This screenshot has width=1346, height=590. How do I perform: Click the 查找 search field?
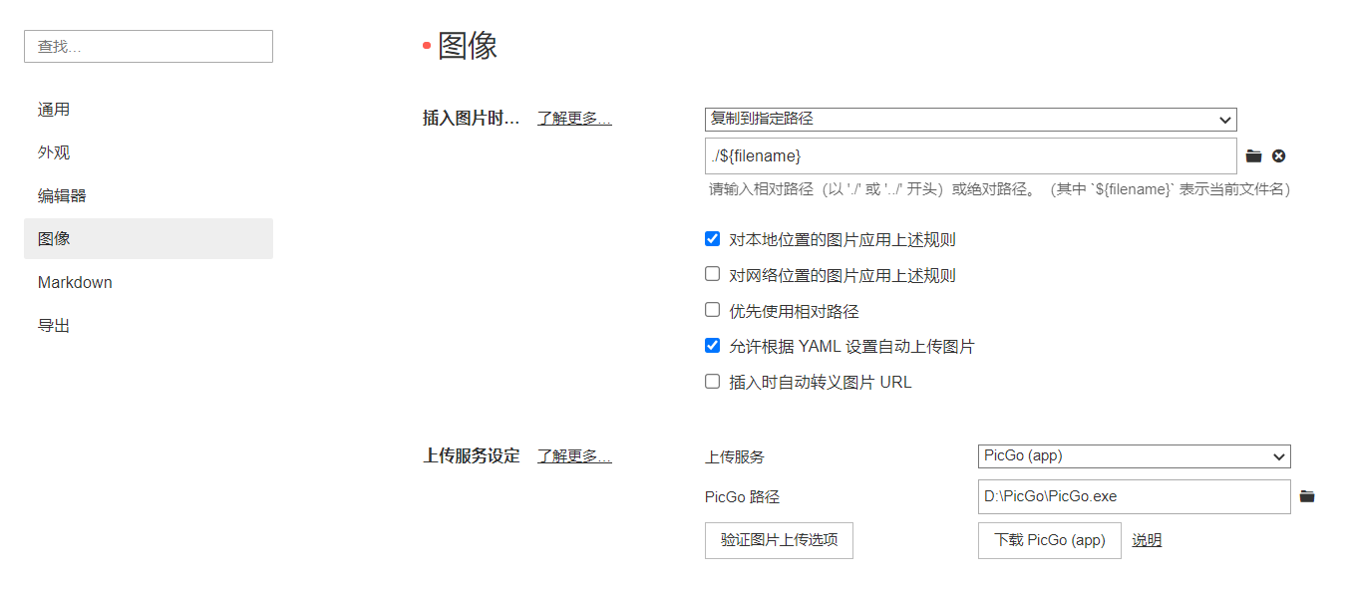149,47
